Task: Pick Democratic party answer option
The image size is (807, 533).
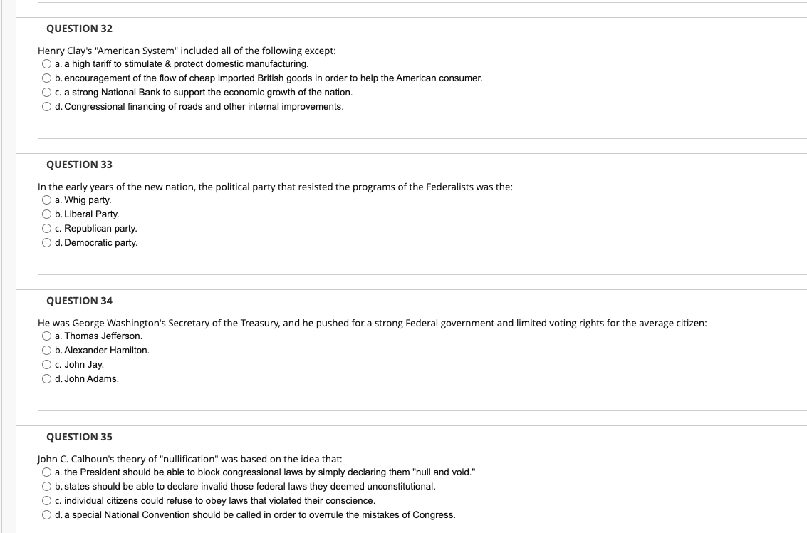Action: [x=46, y=242]
